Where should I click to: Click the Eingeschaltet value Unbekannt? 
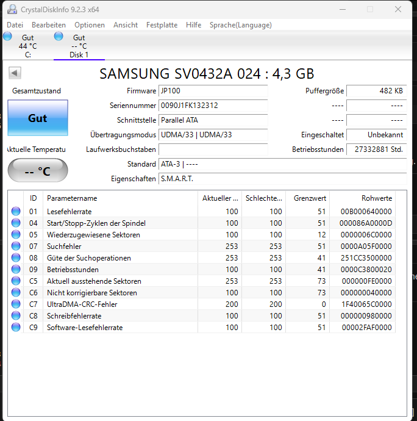377,134
